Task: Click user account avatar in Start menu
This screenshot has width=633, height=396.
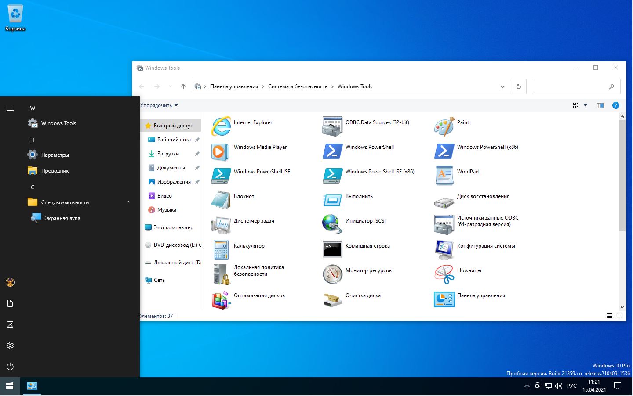Action: (x=10, y=282)
